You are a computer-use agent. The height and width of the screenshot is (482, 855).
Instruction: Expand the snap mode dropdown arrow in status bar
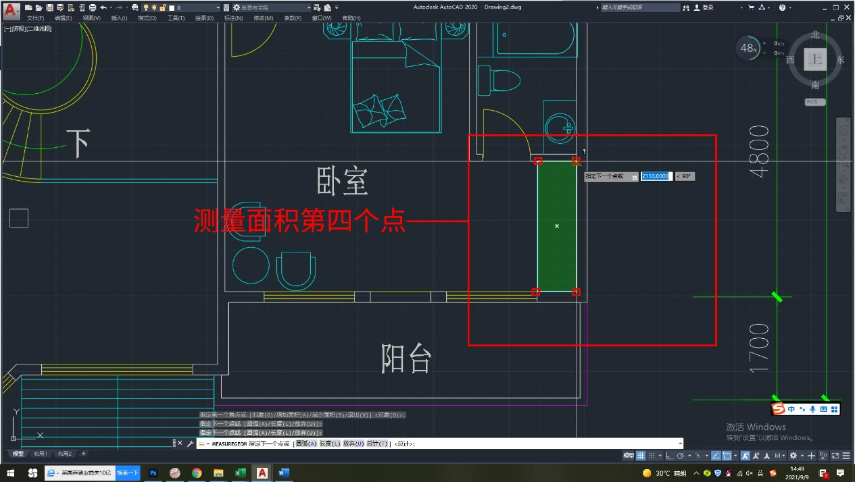pos(660,454)
